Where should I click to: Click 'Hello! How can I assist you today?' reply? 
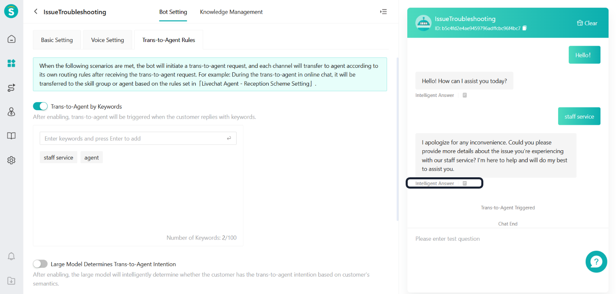(464, 81)
